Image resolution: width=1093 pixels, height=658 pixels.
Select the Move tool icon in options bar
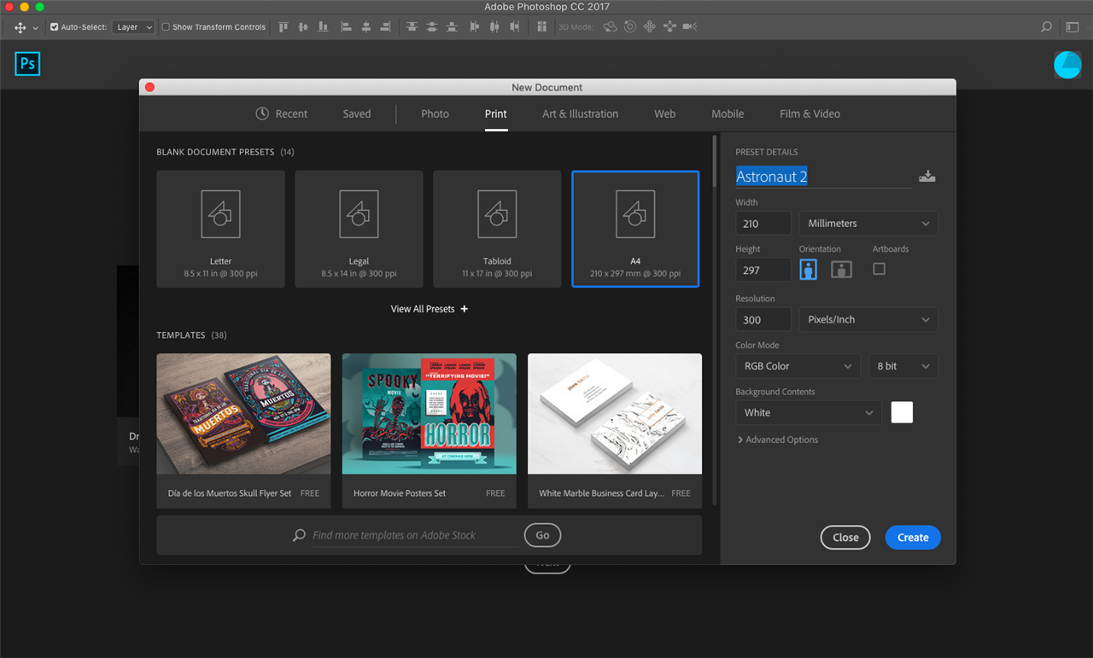20,27
